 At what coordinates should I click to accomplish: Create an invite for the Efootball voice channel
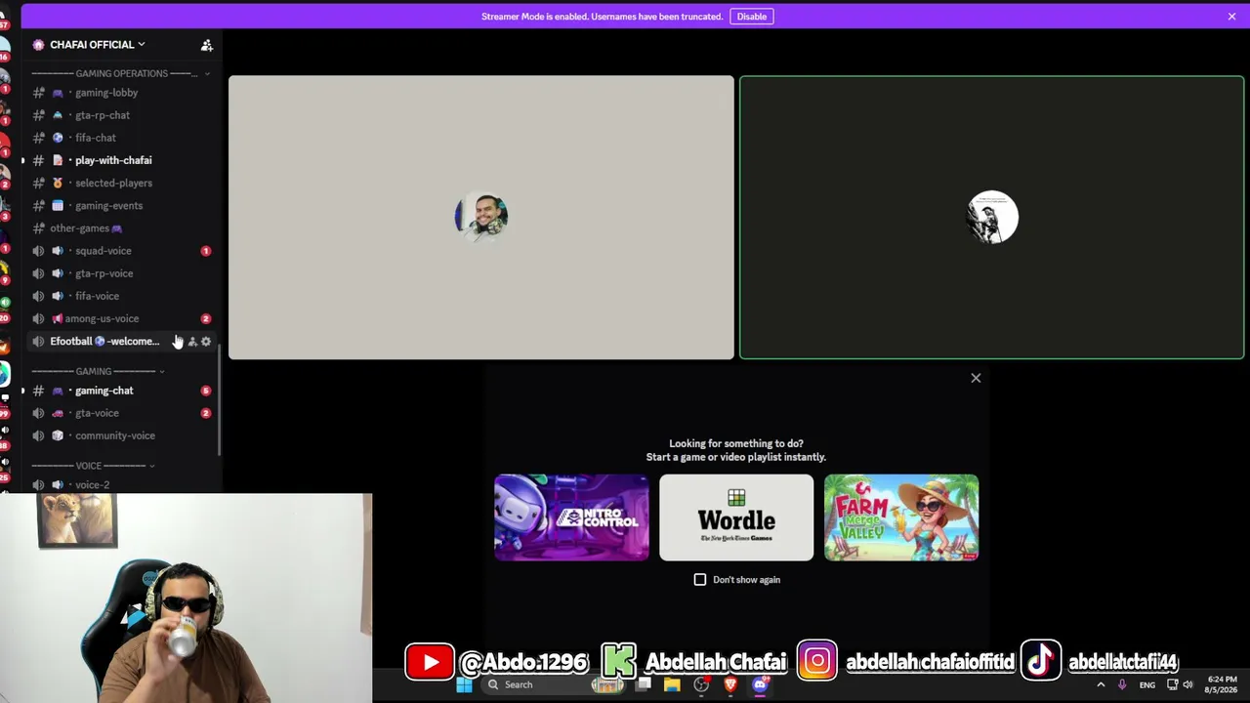(x=192, y=342)
